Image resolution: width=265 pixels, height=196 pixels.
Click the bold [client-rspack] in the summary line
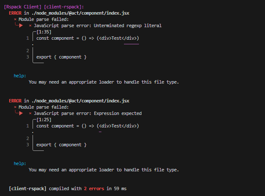[28, 188]
